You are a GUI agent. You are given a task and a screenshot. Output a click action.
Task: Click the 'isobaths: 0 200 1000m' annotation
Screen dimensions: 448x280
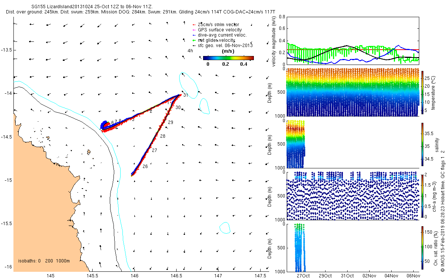(44, 261)
